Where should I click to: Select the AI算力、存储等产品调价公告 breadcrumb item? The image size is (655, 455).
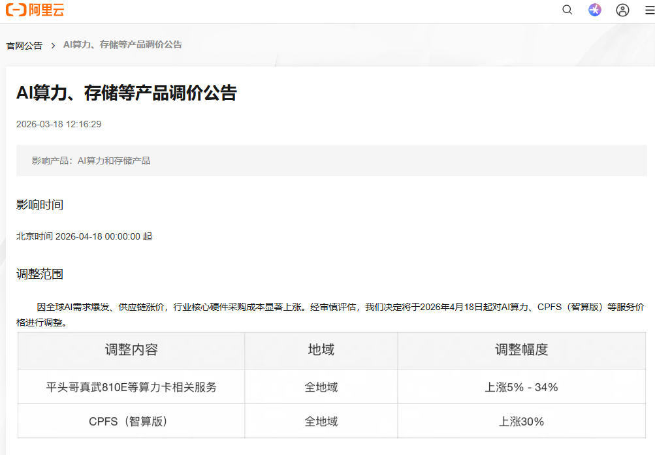click(121, 44)
